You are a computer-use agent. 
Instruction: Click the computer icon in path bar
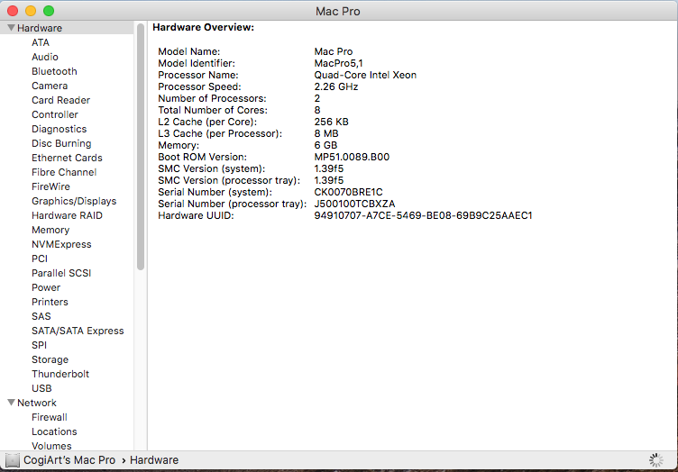(13, 460)
